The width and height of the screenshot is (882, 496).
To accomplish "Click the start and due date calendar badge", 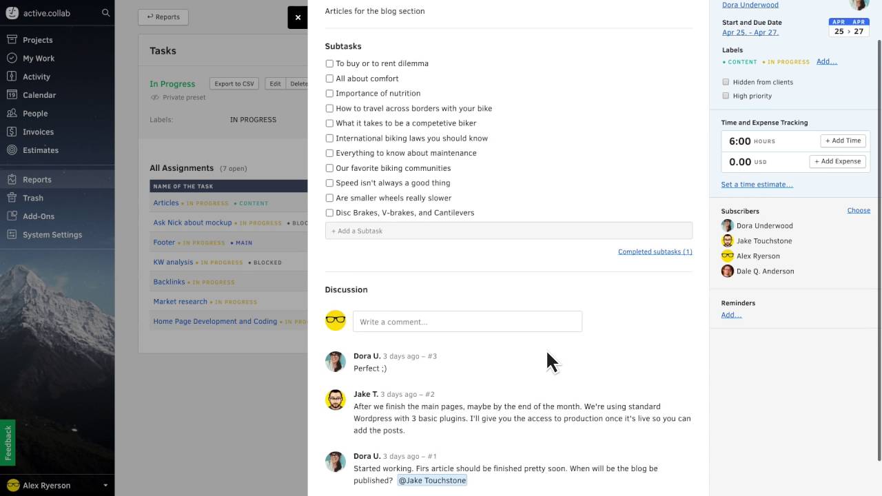I will 849,28.
